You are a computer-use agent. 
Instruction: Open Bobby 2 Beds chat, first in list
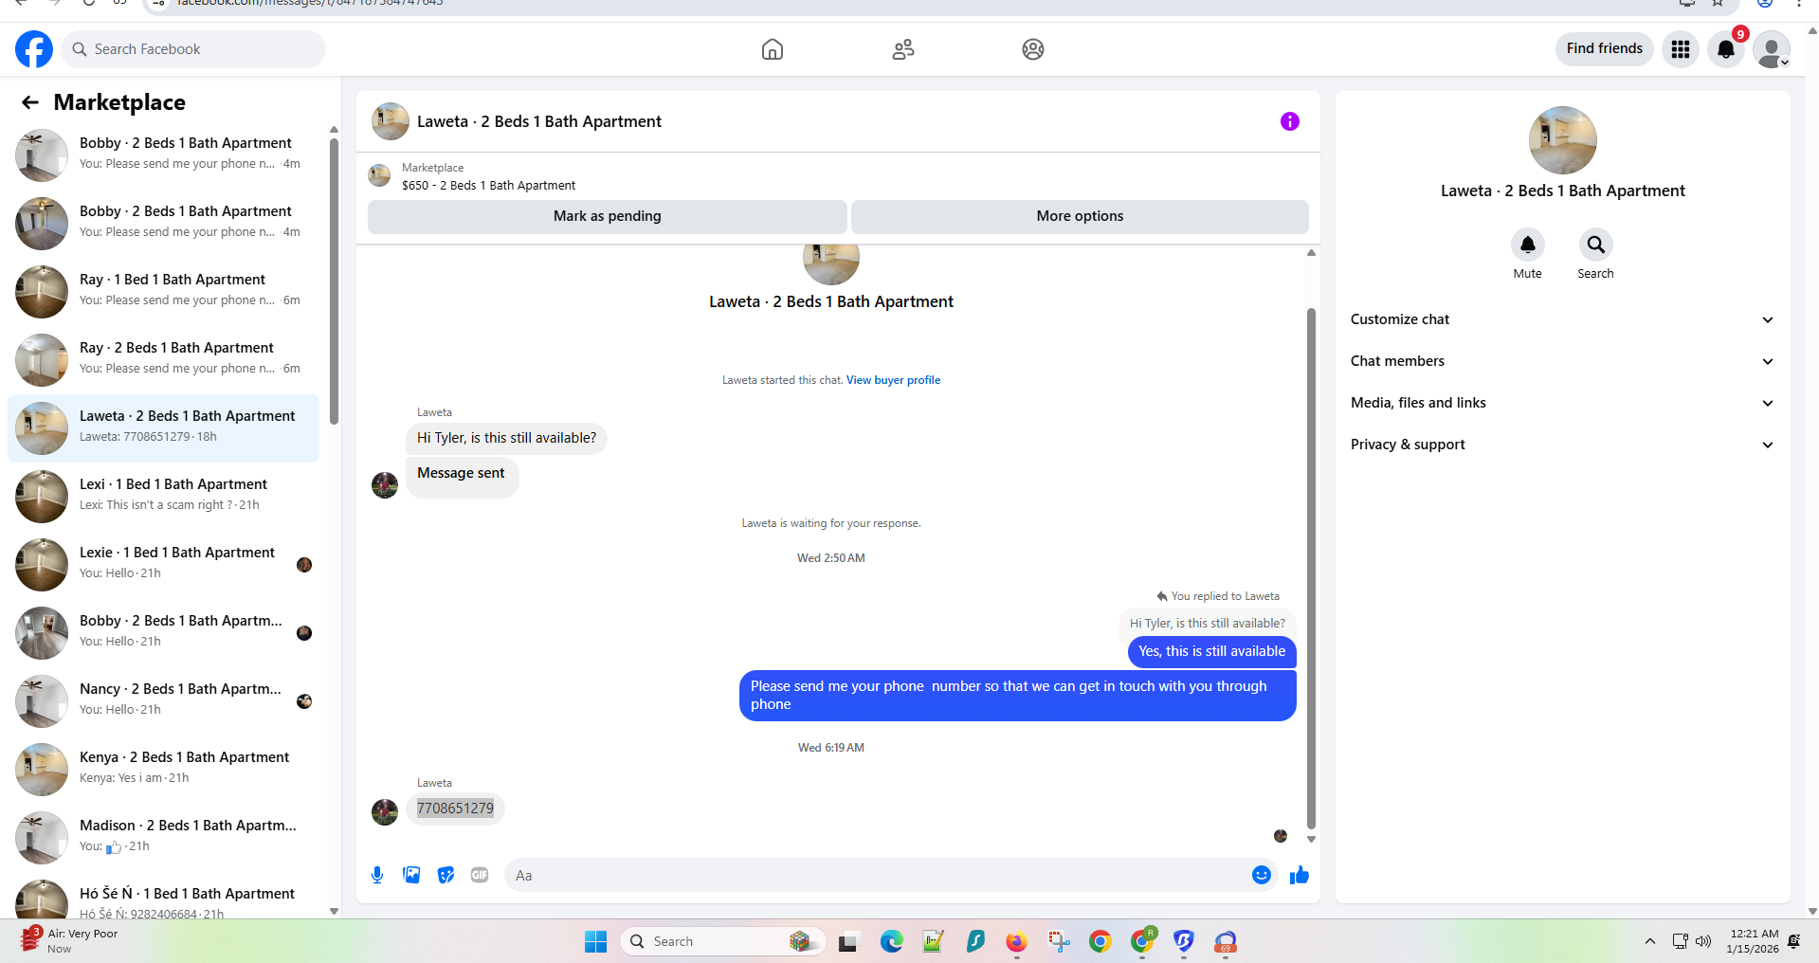(164, 155)
